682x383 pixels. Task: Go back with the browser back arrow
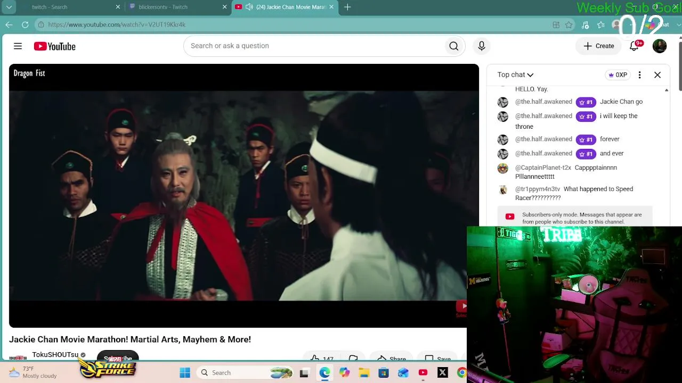point(9,24)
